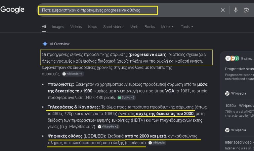Click Wikipedia site name under Progressive scan
This screenshot has width=254, height=151.
tap(238, 93)
